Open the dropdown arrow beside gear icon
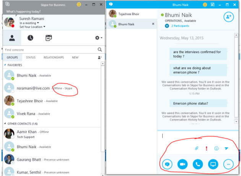 coord(101,38)
